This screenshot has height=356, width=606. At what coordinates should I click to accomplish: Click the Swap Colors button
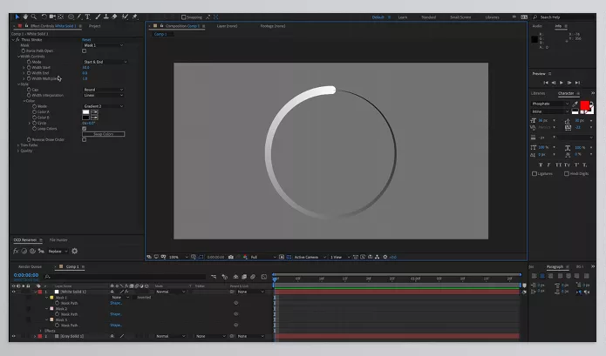click(x=104, y=133)
